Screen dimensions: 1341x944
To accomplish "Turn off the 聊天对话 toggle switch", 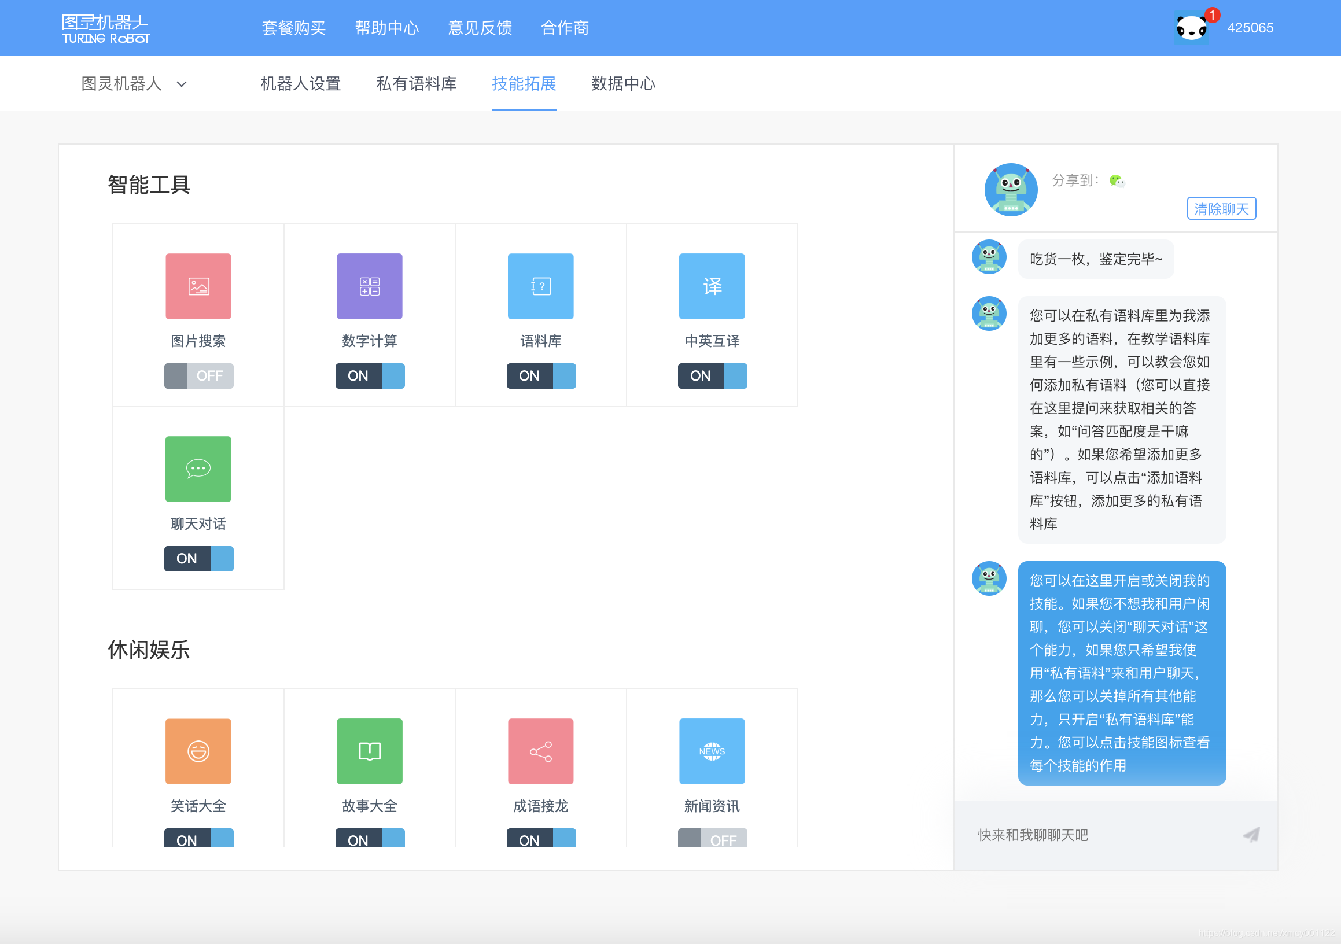I will pyautogui.click(x=198, y=558).
